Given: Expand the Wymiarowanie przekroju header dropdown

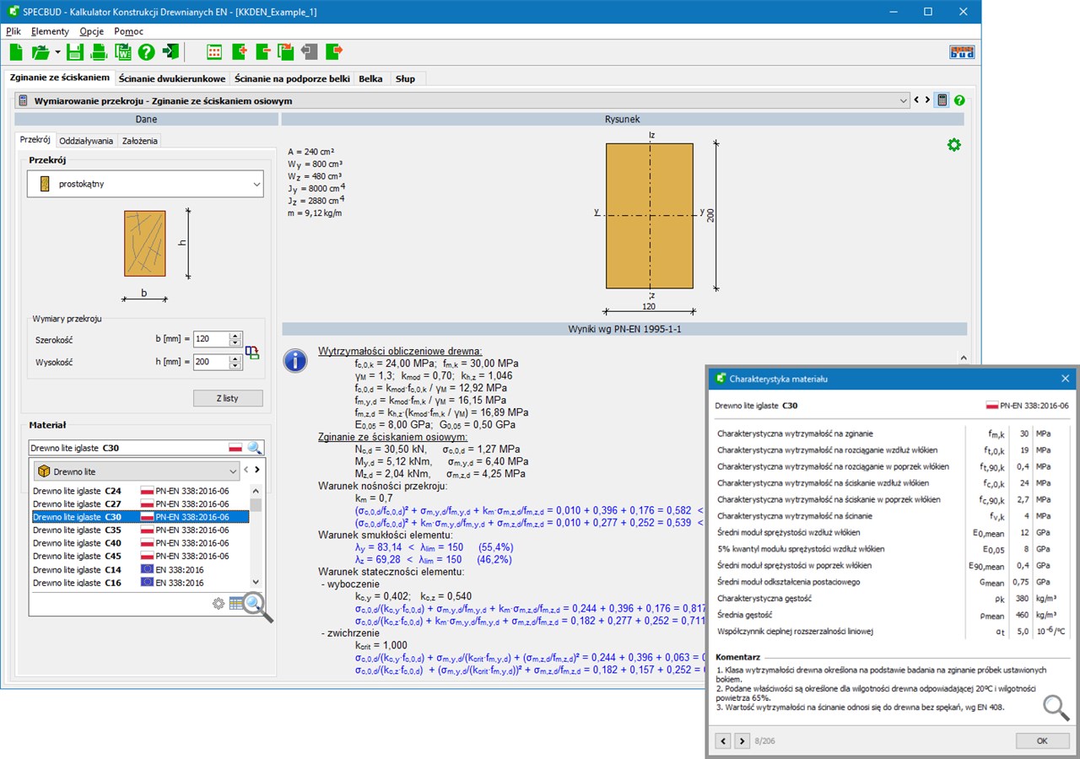Looking at the screenshot, I should click(x=904, y=100).
